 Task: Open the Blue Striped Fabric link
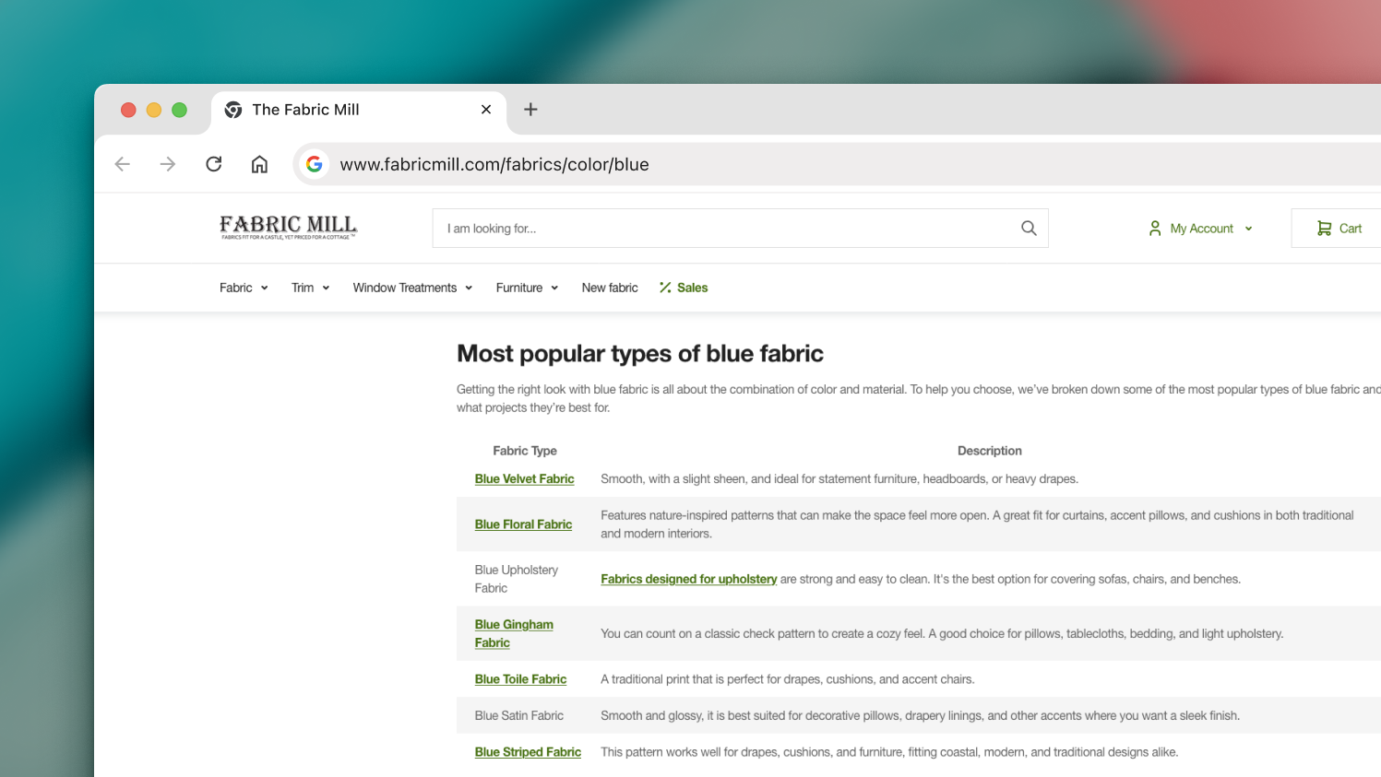pyautogui.click(x=528, y=752)
